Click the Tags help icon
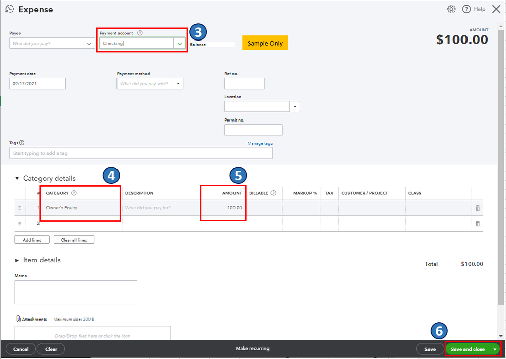506x359 pixels. (22, 143)
